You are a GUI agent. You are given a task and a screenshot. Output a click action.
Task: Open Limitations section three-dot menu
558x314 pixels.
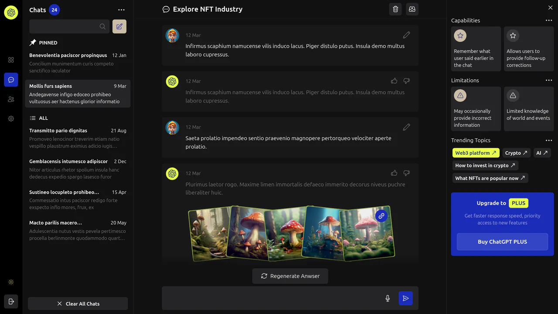point(549,80)
